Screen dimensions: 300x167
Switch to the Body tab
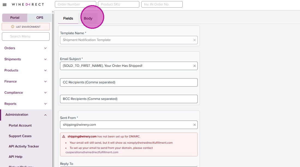pos(88,18)
